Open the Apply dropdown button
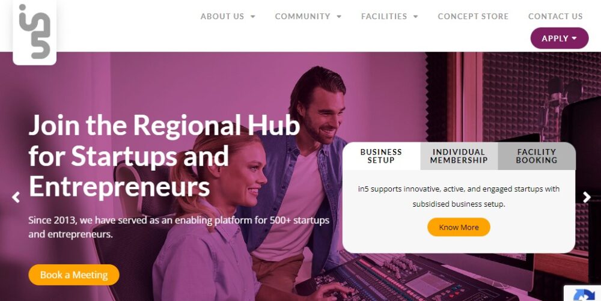 (x=559, y=38)
